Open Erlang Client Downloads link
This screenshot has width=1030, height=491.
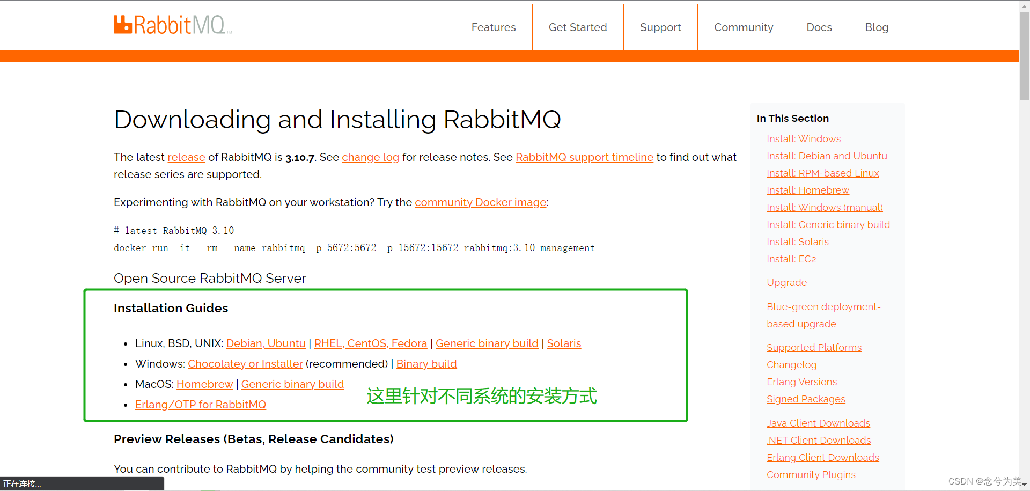[x=823, y=458]
